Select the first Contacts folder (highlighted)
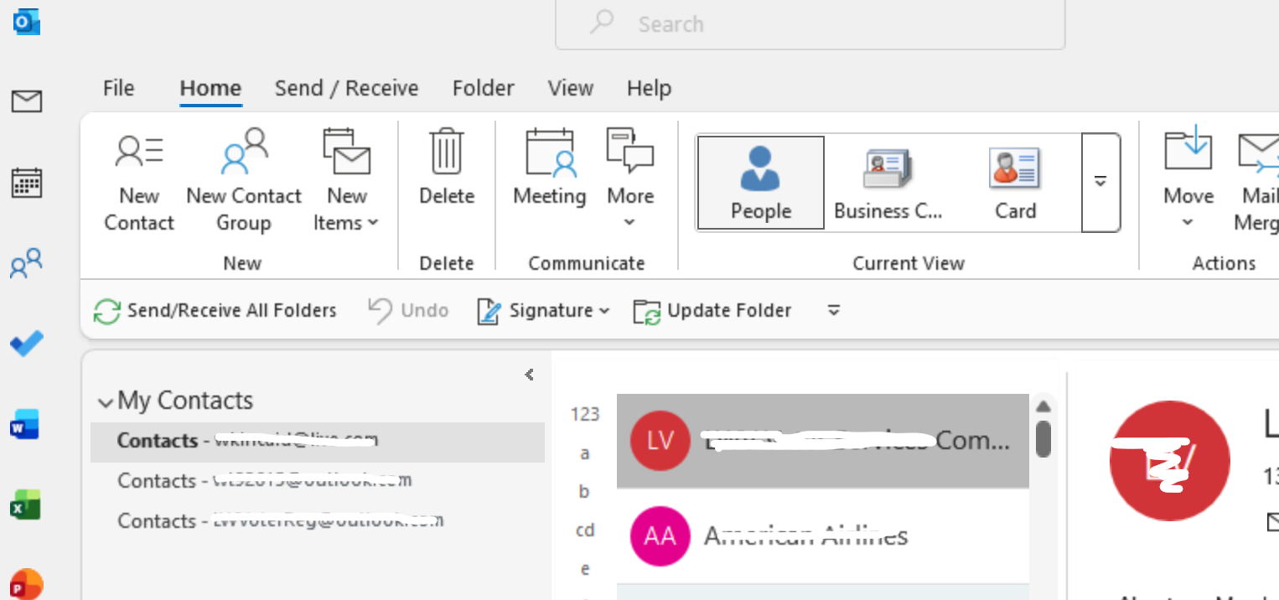1279x600 pixels. pyautogui.click(x=318, y=441)
